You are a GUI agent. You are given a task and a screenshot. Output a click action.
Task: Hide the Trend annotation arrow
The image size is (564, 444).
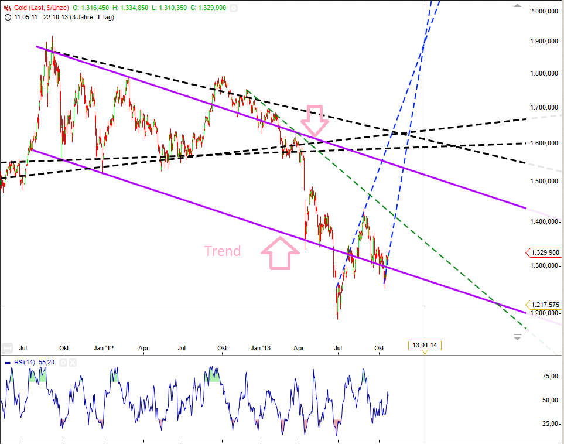(280, 253)
